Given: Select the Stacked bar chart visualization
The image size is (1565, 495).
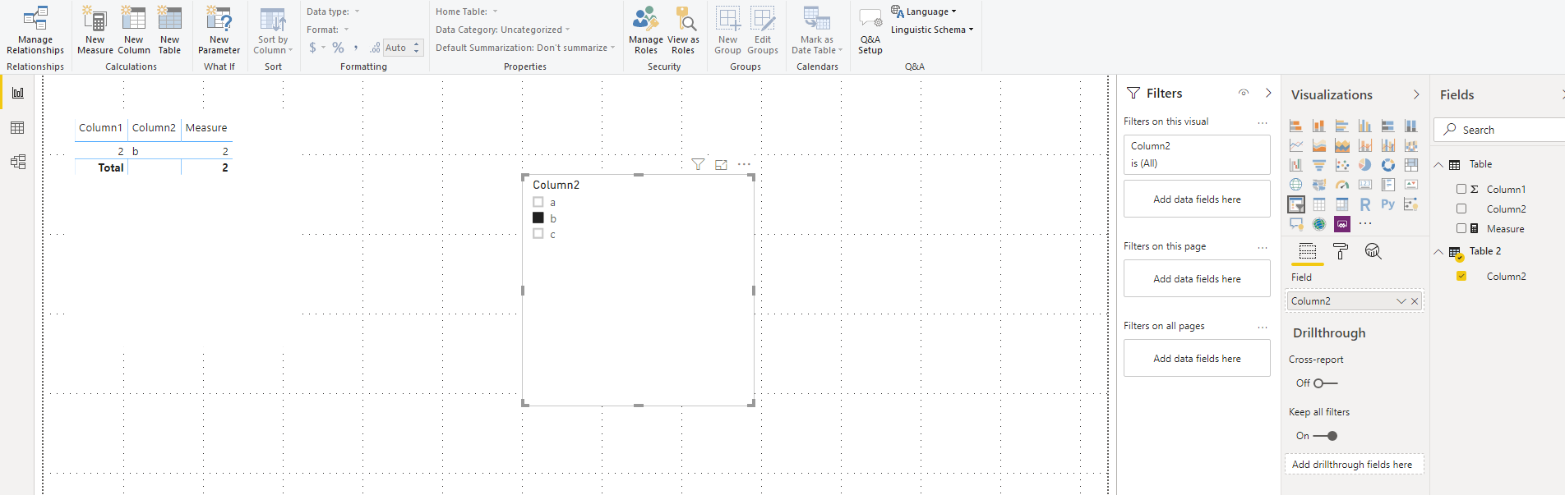Looking at the screenshot, I should pos(1296,126).
